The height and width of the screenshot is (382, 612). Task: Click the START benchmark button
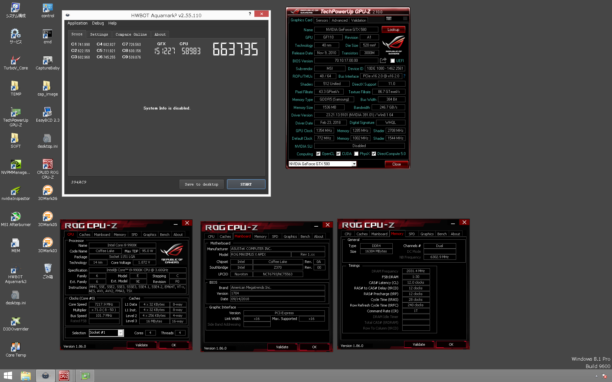246,184
